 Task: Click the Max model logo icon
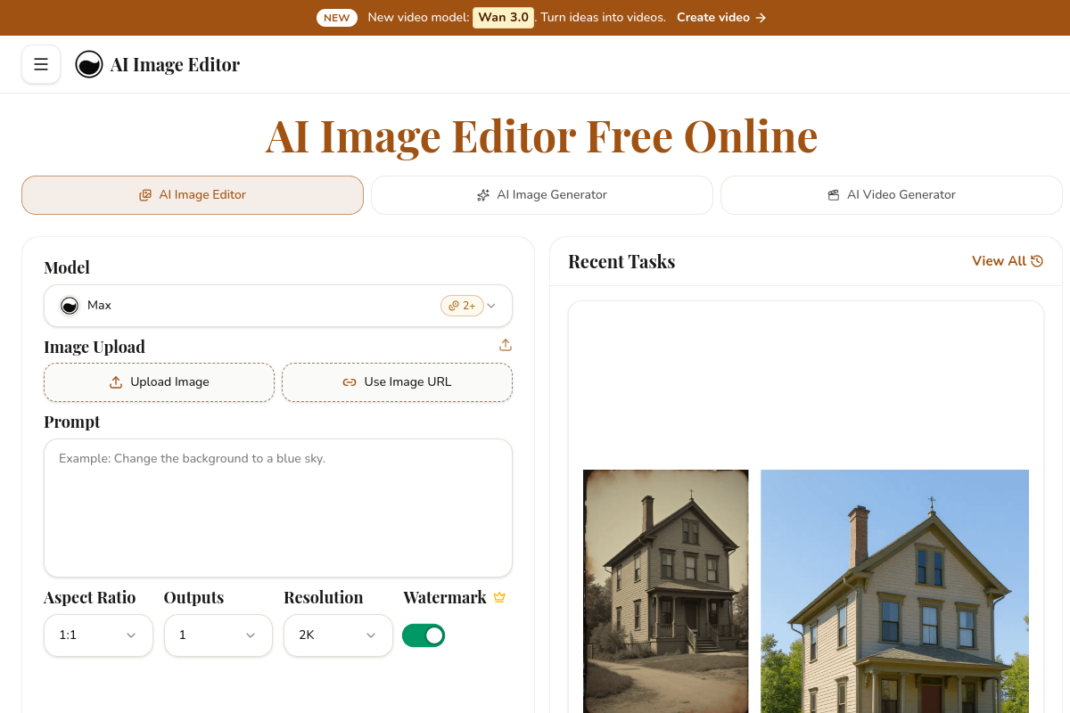point(70,306)
